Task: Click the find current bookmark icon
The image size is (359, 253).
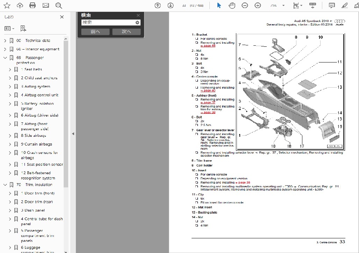Action: pyautogui.click(x=23, y=29)
